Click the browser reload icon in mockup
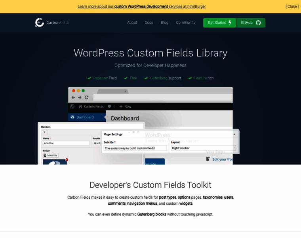Screen dimensions: 301x238 click(x=86, y=97)
